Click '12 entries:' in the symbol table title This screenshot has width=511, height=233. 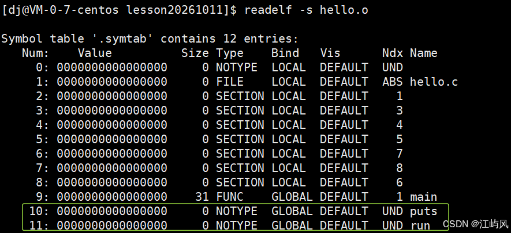(x=261, y=39)
